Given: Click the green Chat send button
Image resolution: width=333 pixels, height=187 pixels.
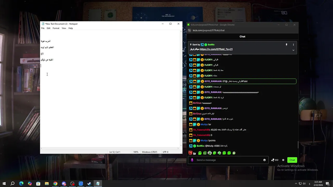Looking at the screenshot, I should click(x=292, y=160).
